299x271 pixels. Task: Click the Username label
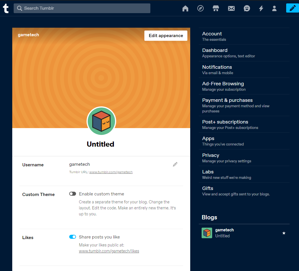tap(33, 165)
